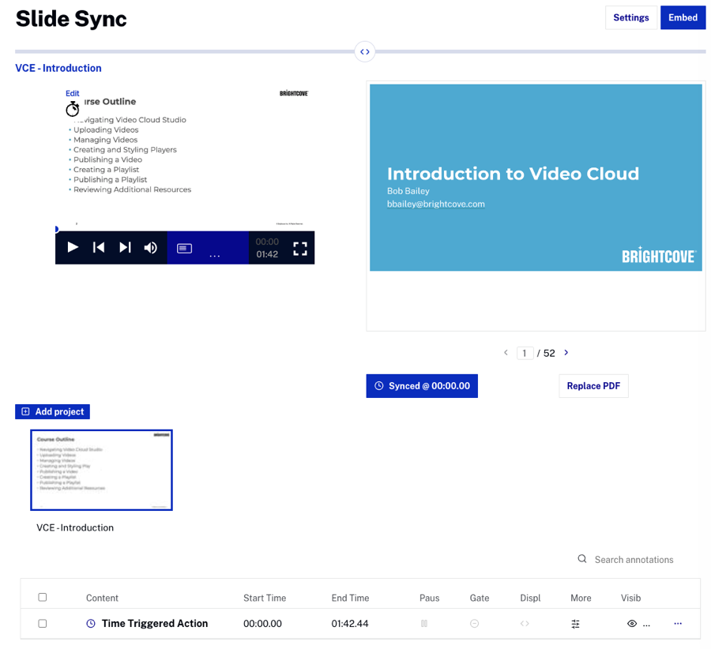Enter fullscreen mode on video player
This screenshot has height=649, width=711.
click(300, 249)
